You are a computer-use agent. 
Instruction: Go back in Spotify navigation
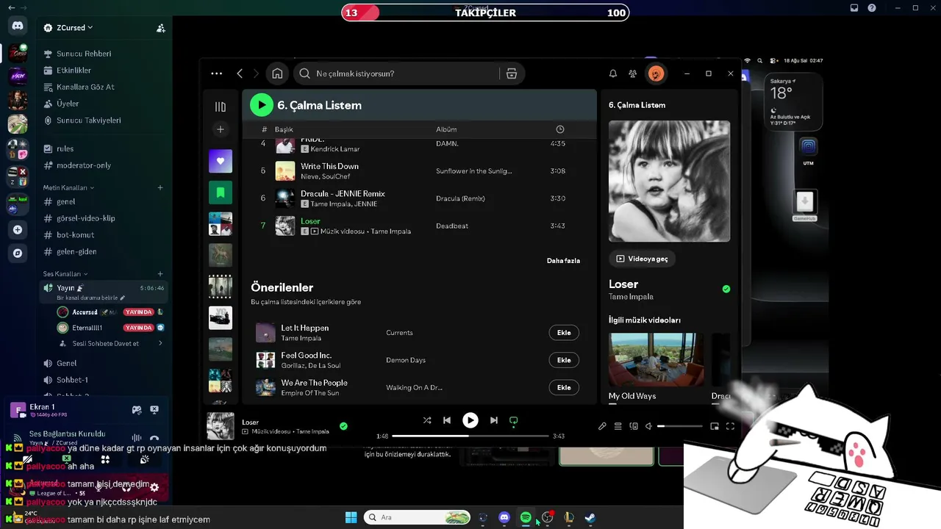pyautogui.click(x=240, y=73)
